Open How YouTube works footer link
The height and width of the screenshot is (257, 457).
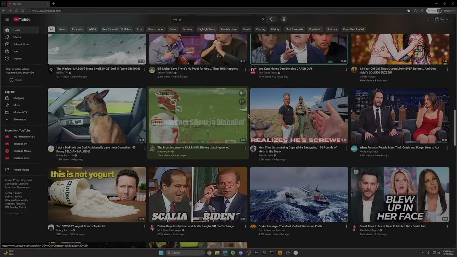click(16, 200)
